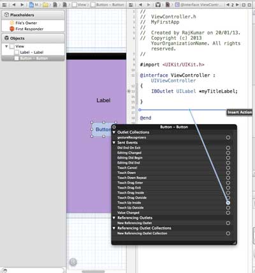Screen dimensions: 255x273
Task: Click the blue project icon labeled M
Action: 31,4
